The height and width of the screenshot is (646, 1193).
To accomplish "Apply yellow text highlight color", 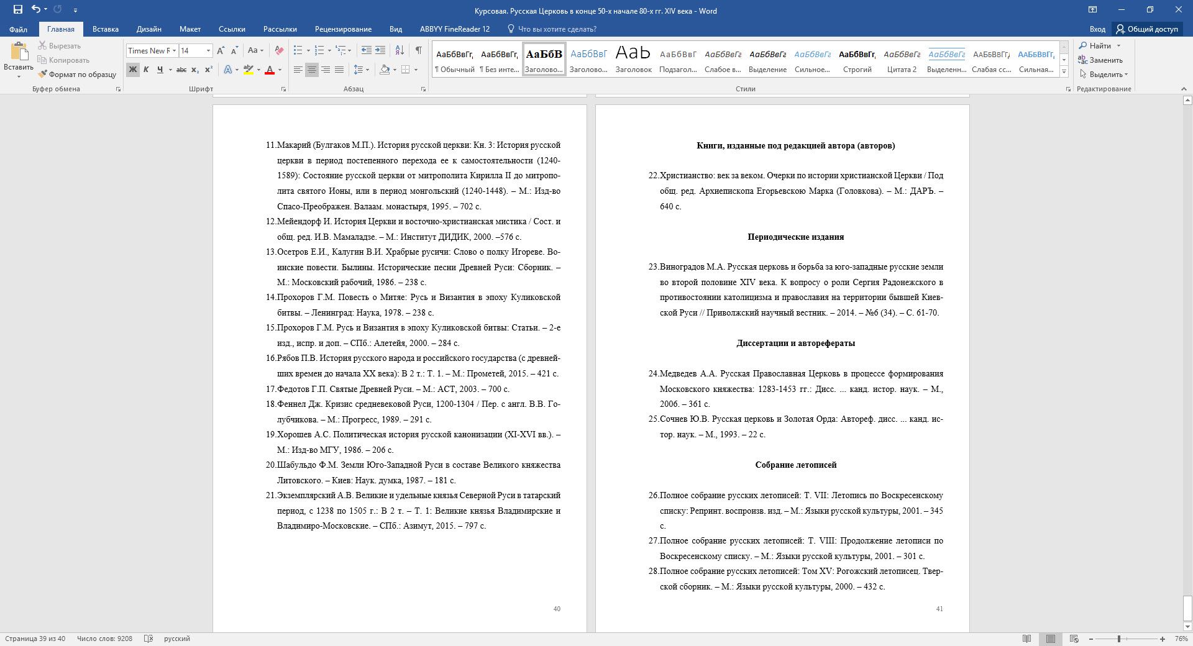I will coord(249,70).
